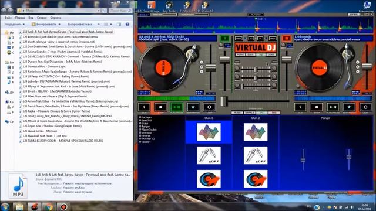Click the volume icon in system tray

pos(352,207)
